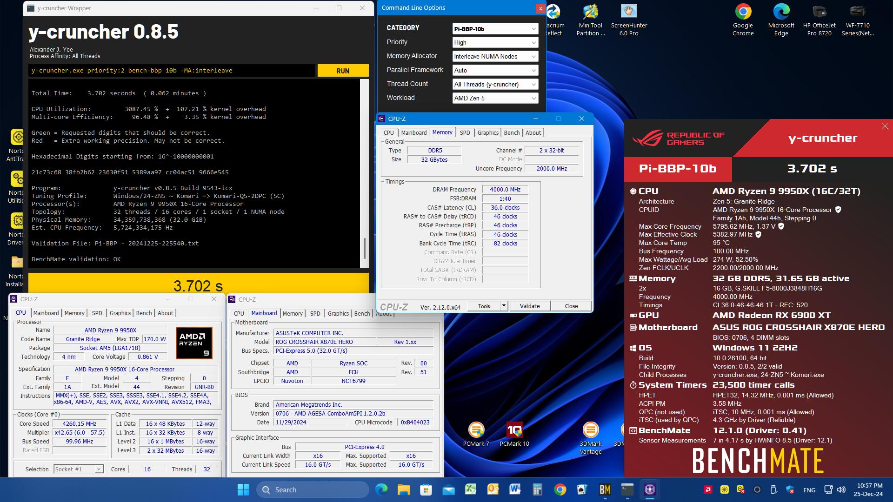Viewport: 893px width, 502px height.
Task: Open Bench tab in CPU-Z Memory window
Action: 512,133
